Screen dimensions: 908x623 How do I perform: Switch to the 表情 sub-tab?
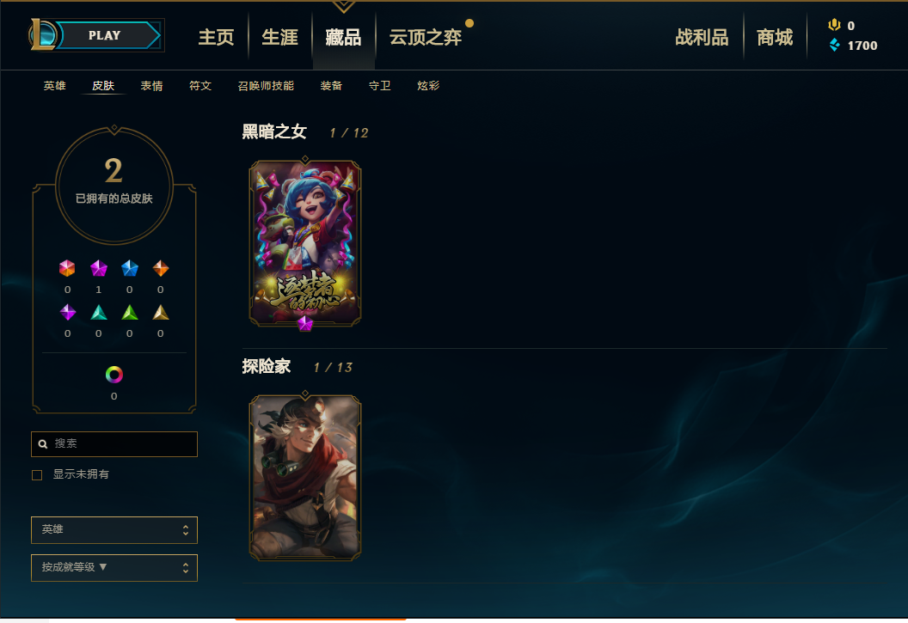151,86
